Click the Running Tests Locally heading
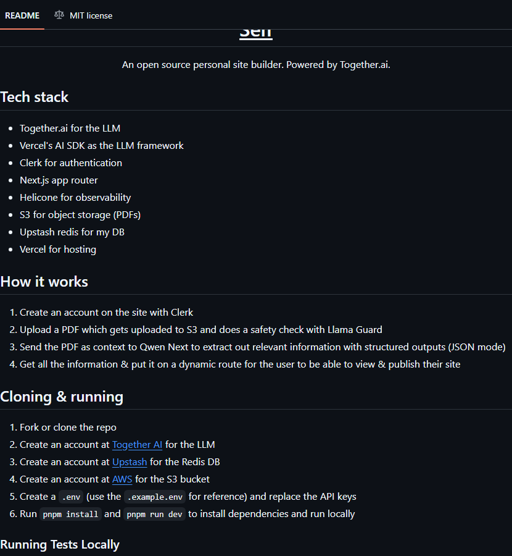Image resolution: width=512 pixels, height=556 pixels. click(60, 544)
